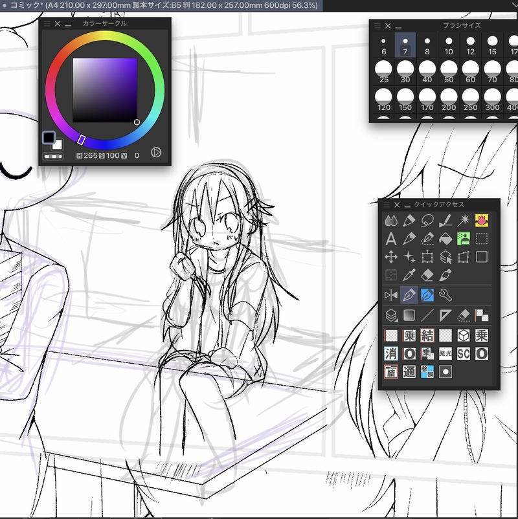Screen dimensions: 518x519
Task: Select the highlighted G-pen nib tool
Action: pos(409,295)
